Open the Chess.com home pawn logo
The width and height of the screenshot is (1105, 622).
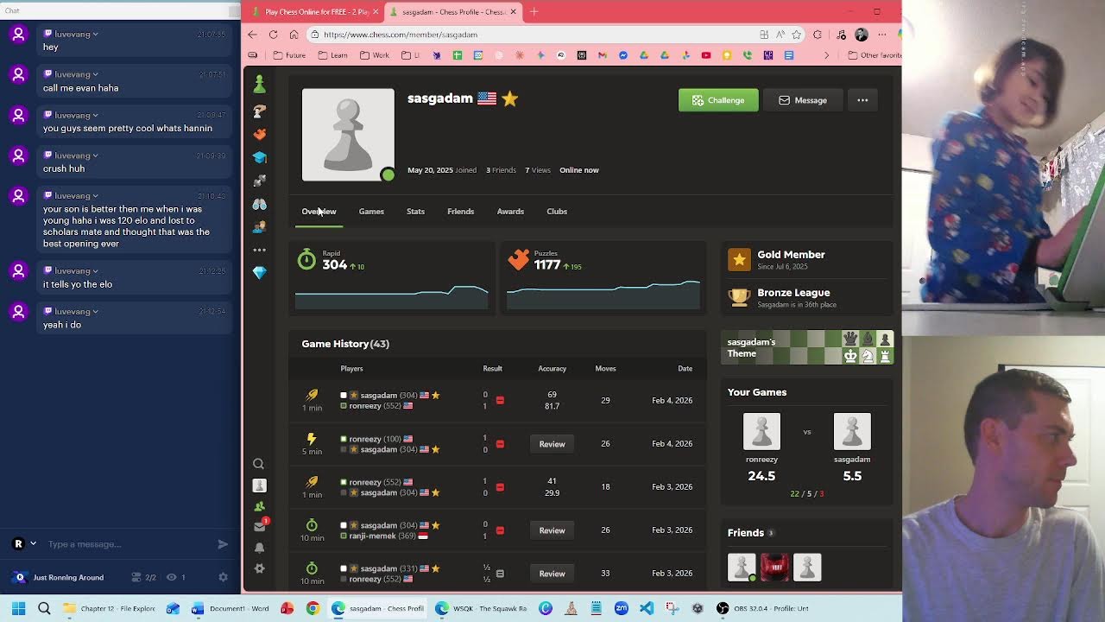pos(259,84)
